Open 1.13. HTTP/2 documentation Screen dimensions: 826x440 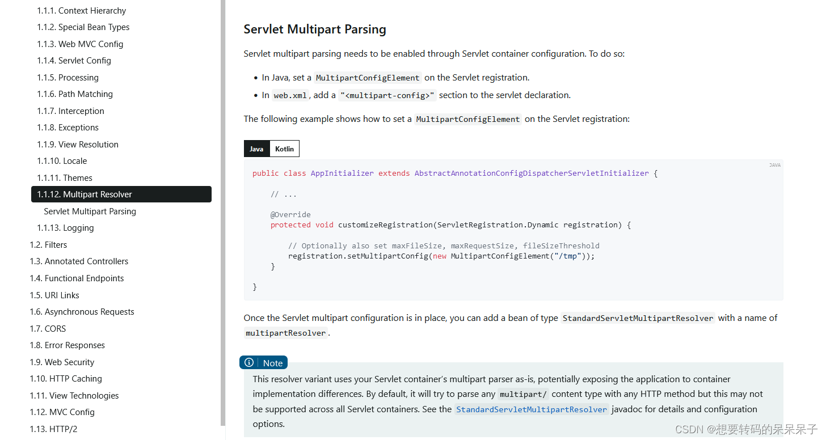53,429
